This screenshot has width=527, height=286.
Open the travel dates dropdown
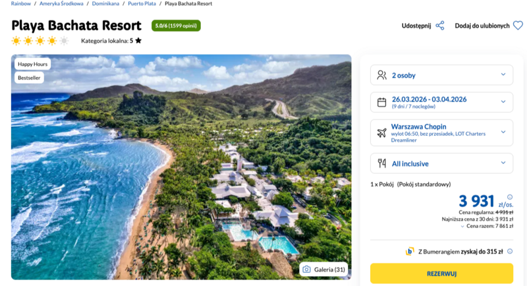pos(503,102)
